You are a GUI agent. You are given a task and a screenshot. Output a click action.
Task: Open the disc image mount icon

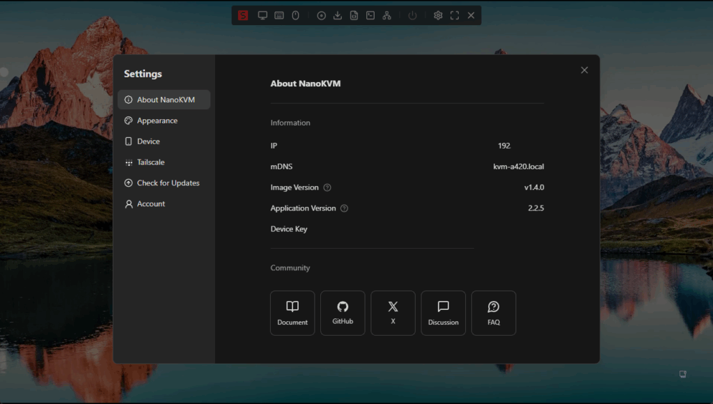[321, 15]
